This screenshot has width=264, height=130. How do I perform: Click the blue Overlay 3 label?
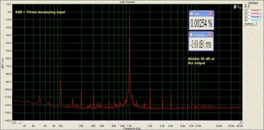(256, 17)
